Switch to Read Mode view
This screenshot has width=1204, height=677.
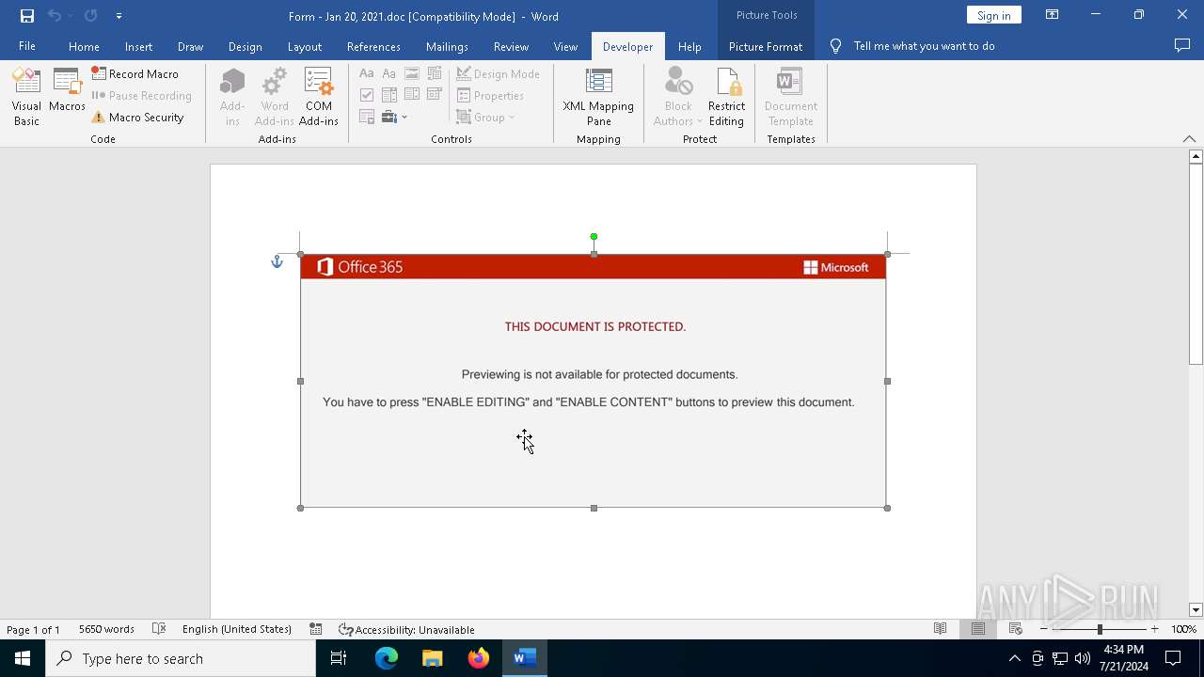[x=940, y=629]
